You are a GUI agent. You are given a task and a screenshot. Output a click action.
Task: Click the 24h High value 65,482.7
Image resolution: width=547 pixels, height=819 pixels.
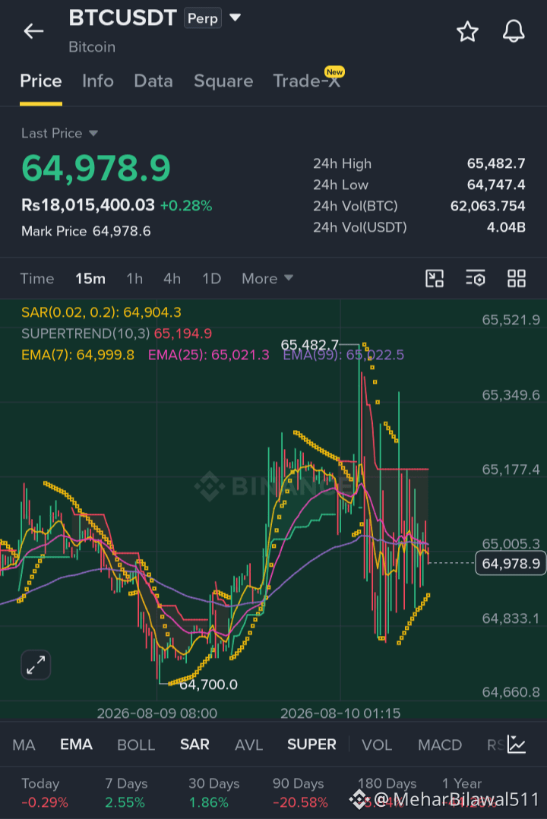[496, 163]
